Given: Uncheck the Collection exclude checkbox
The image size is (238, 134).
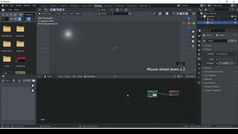Looking at the screenshot, I should (232, 16).
